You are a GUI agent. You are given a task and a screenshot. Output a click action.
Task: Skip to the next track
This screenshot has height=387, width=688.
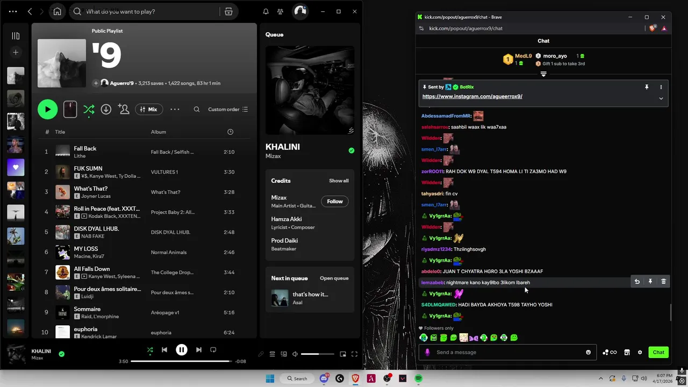coord(199,350)
